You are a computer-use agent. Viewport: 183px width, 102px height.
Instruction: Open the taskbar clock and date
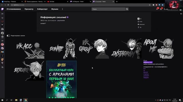tap(175, 100)
